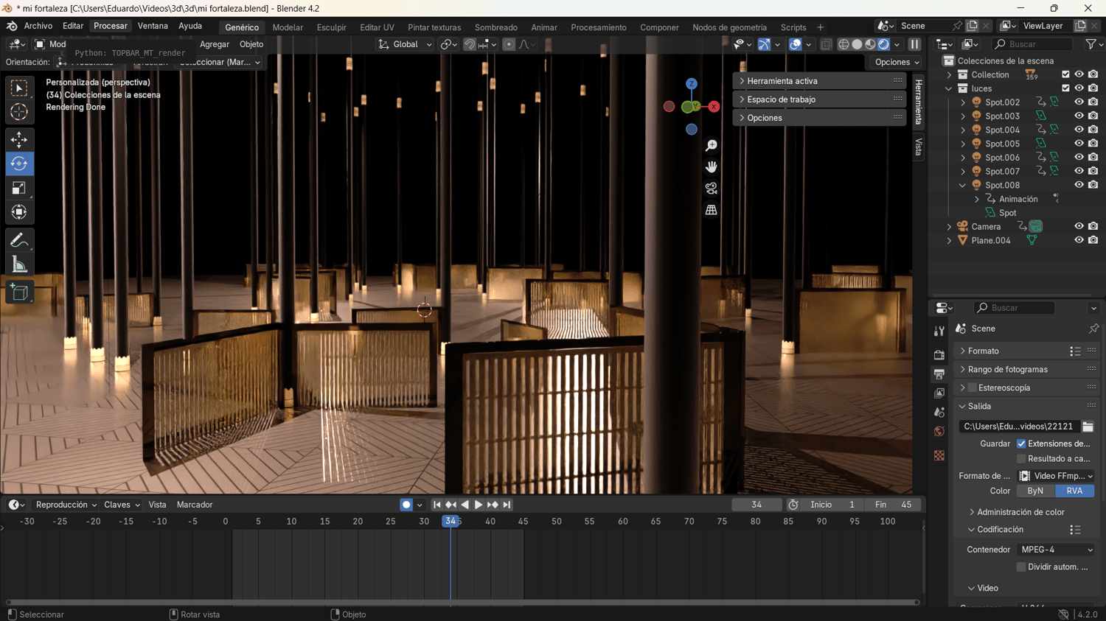Open the Procesar menu
Screen dimensions: 1106x621
[110, 26]
